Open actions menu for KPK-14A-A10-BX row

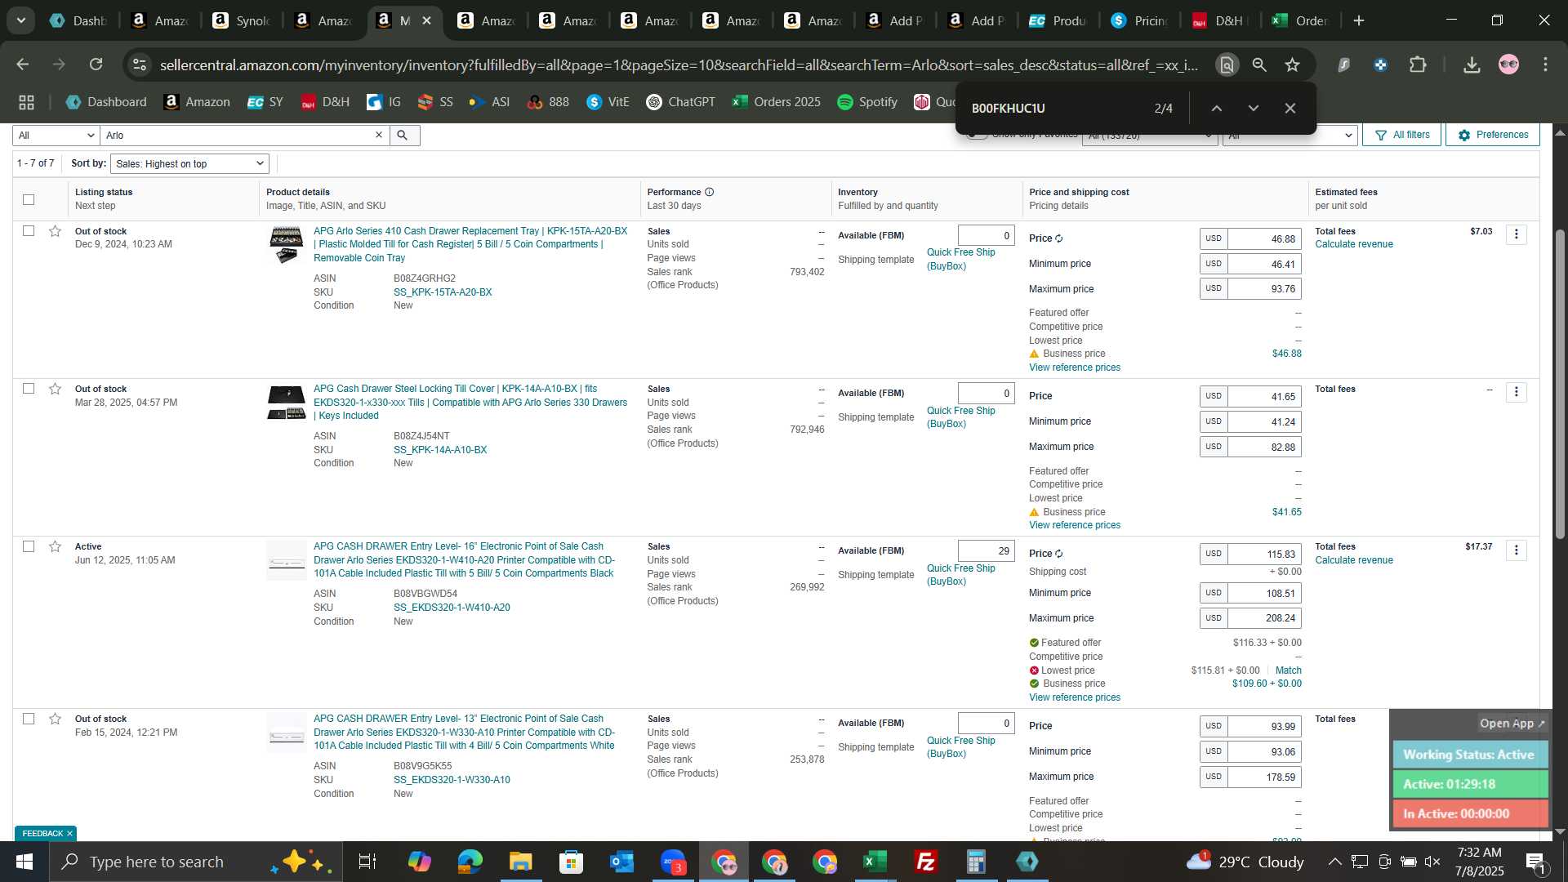(x=1517, y=392)
